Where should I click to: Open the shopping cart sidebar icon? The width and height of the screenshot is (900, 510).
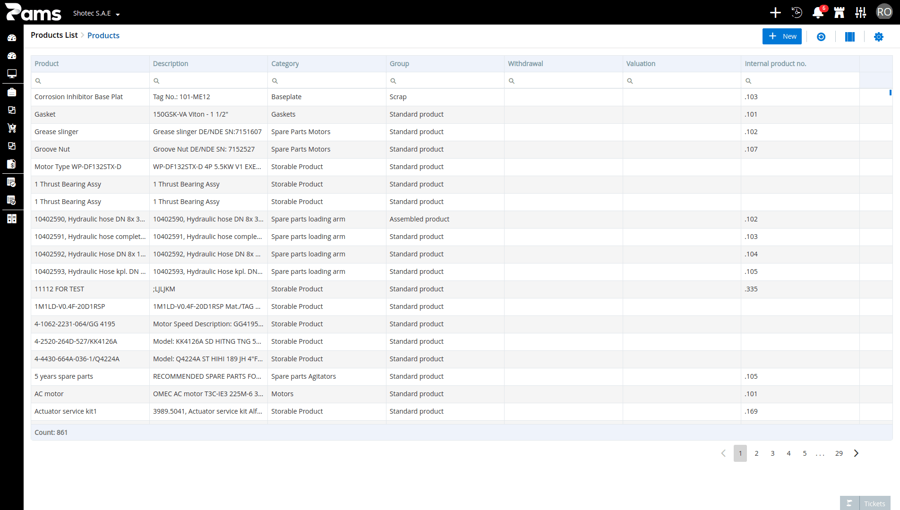[12, 128]
